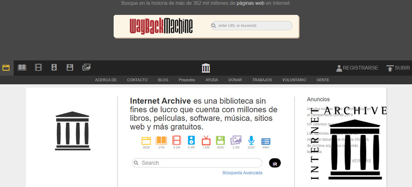Image resolution: width=412 pixels, height=187 pixels.
Task: Click the blue list icon labeled 449K
Action: tap(266, 141)
